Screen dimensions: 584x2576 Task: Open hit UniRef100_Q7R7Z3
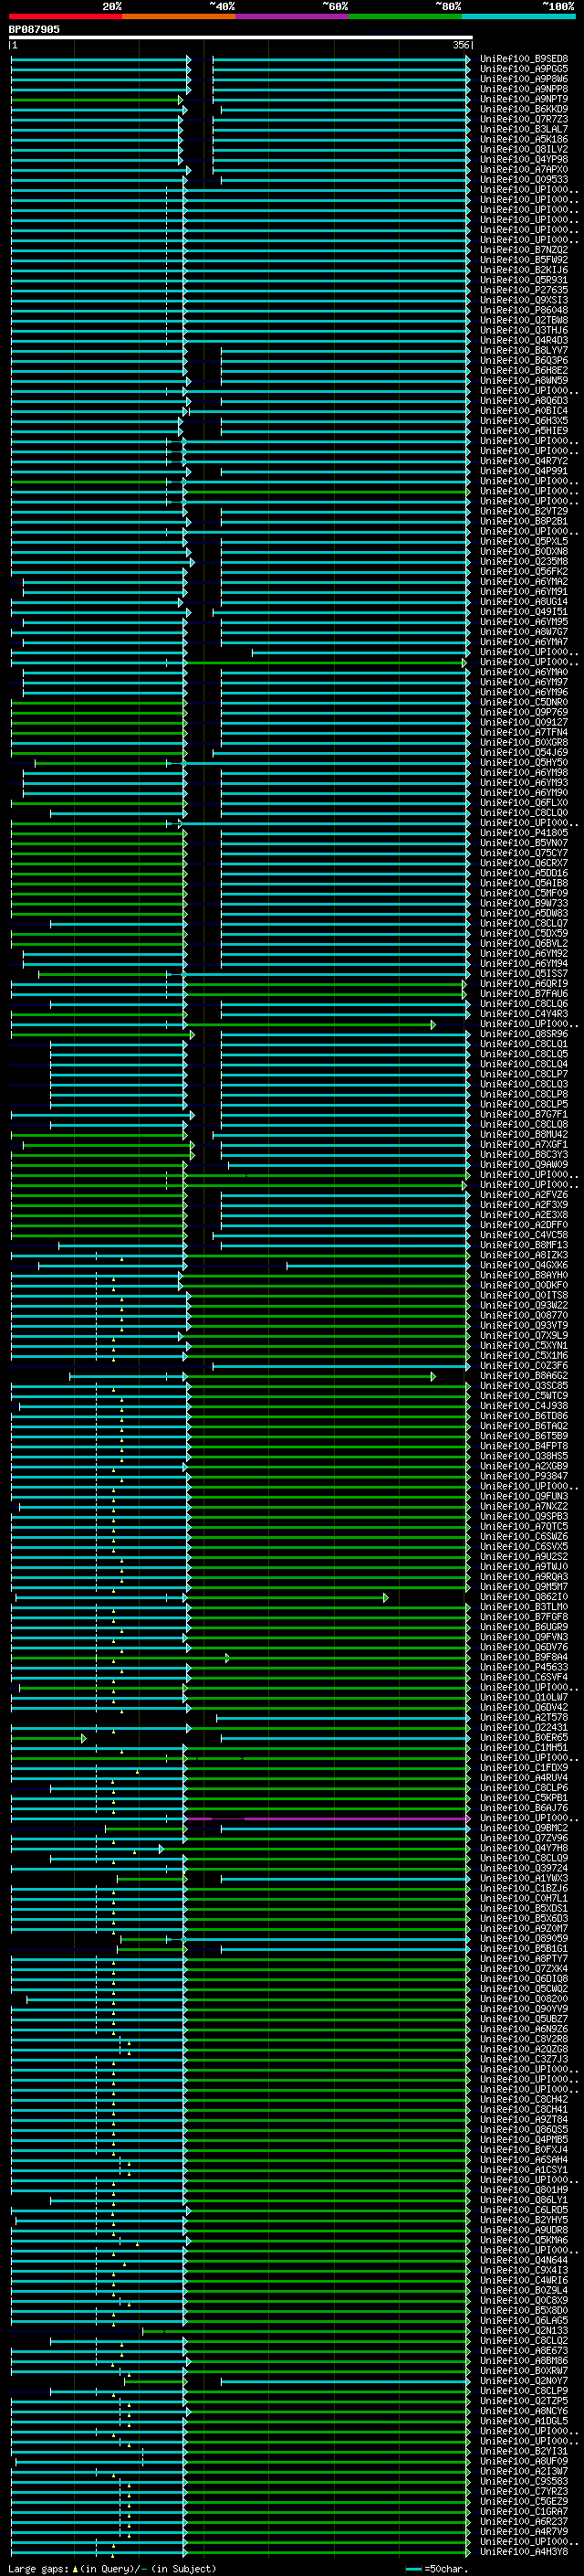(524, 119)
